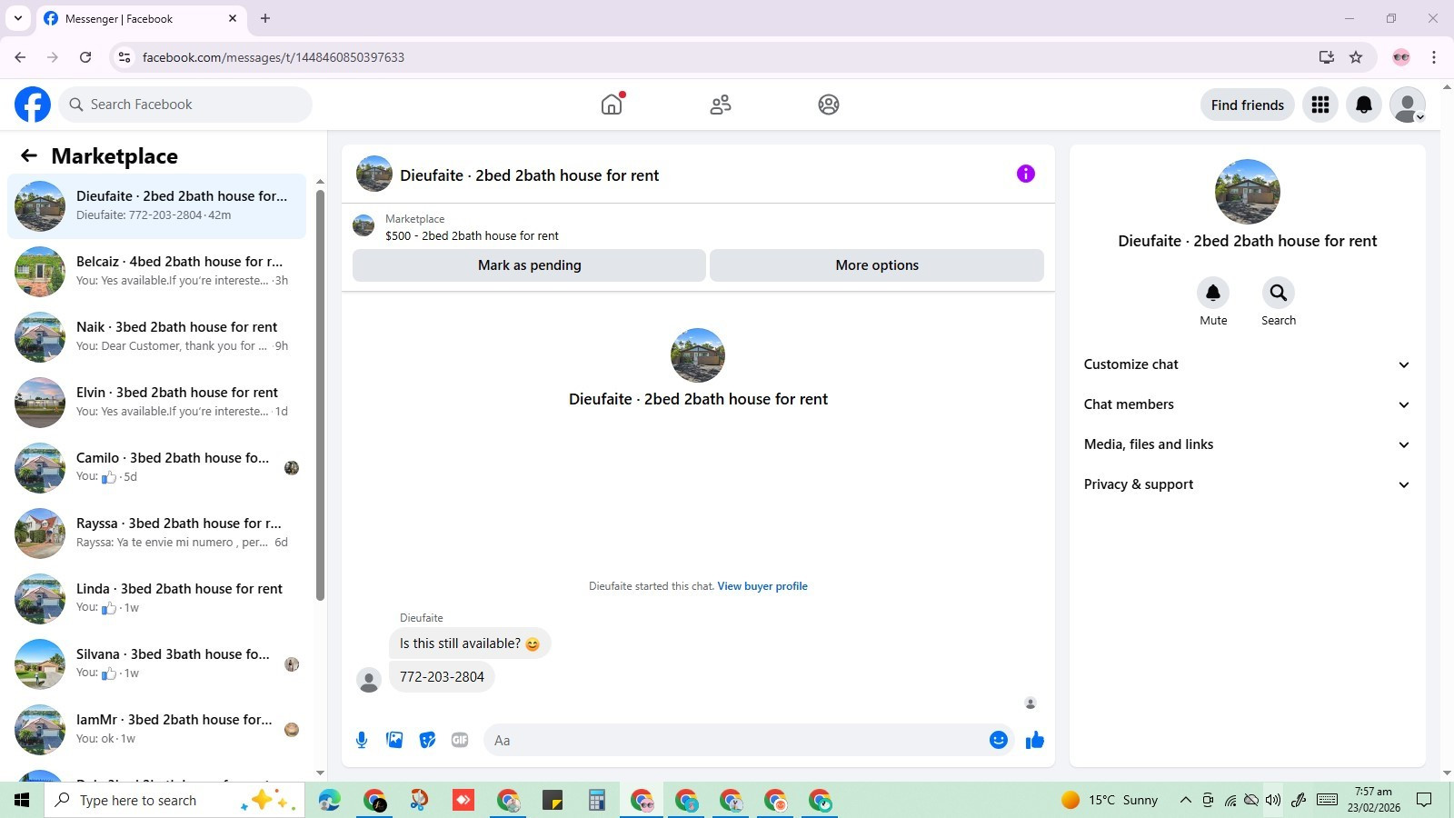View site information icon in address bar
This screenshot has width=1454, height=818.
pyautogui.click(x=124, y=57)
